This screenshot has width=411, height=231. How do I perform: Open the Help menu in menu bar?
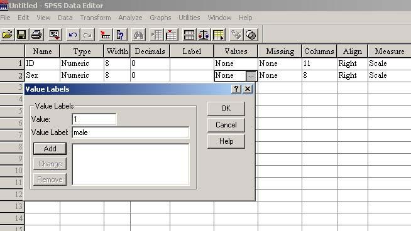pyautogui.click(x=246, y=18)
